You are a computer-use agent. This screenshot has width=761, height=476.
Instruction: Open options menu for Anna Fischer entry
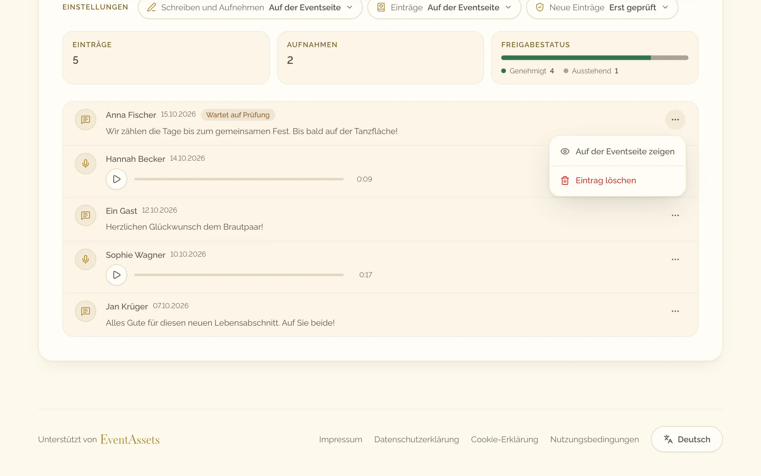(675, 119)
